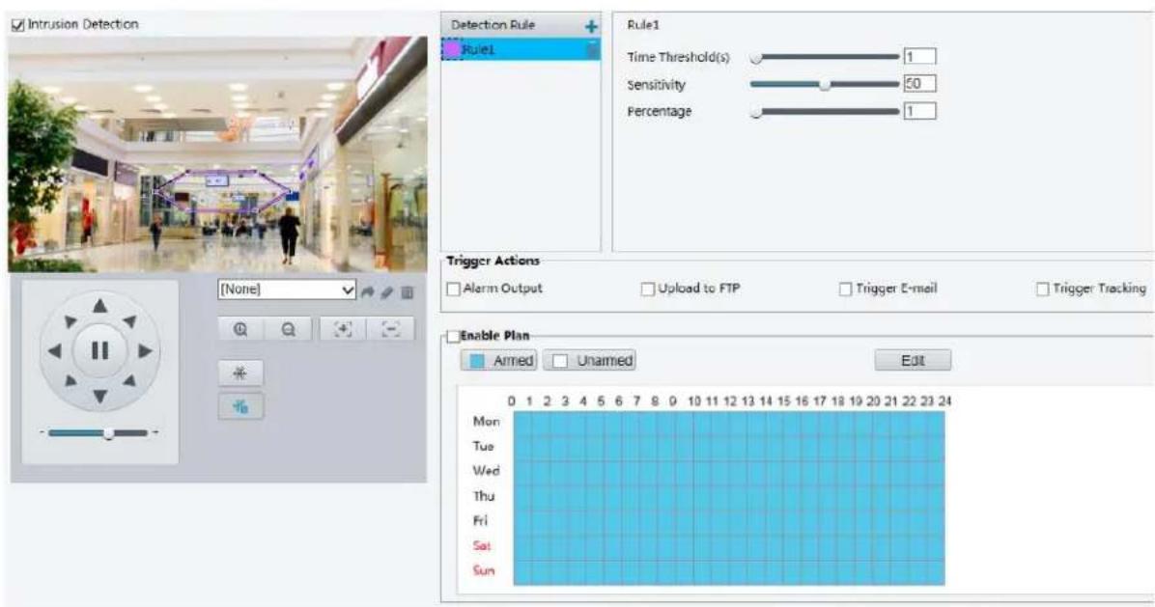Tick the Upload to FTP checkbox
The image size is (1155, 607).
(647, 290)
